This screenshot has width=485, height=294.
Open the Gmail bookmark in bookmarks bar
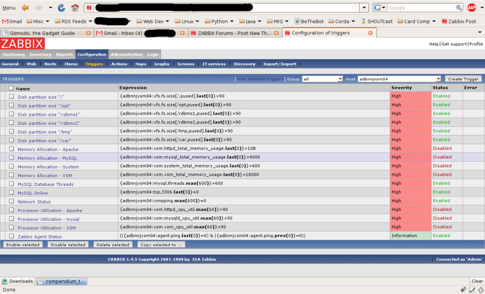pyautogui.click(x=12, y=21)
